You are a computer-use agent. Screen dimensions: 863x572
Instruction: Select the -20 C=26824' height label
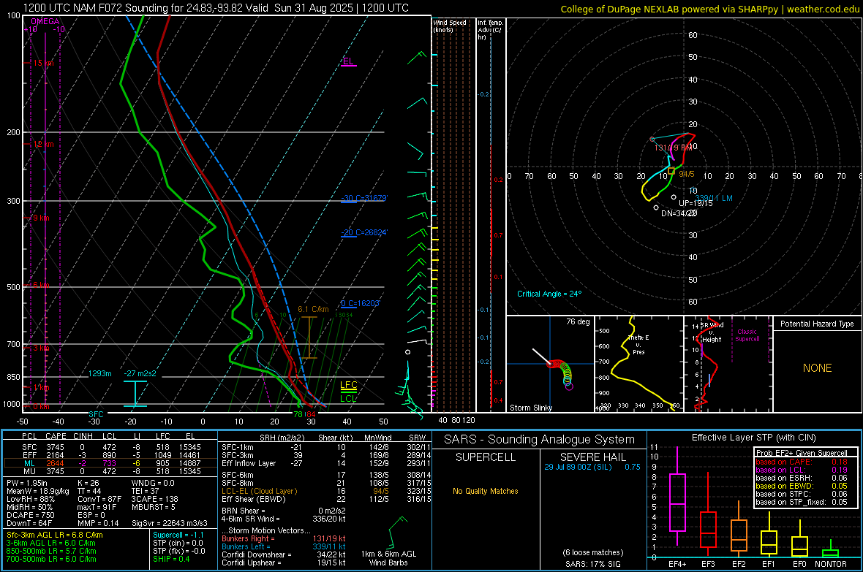(x=364, y=232)
